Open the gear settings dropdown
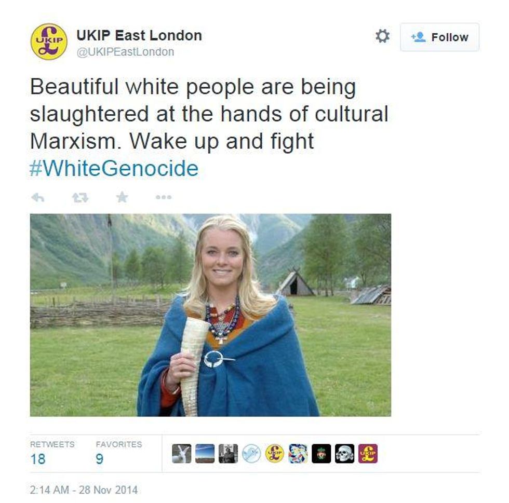The height and width of the screenshot is (503, 509). pos(382,36)
